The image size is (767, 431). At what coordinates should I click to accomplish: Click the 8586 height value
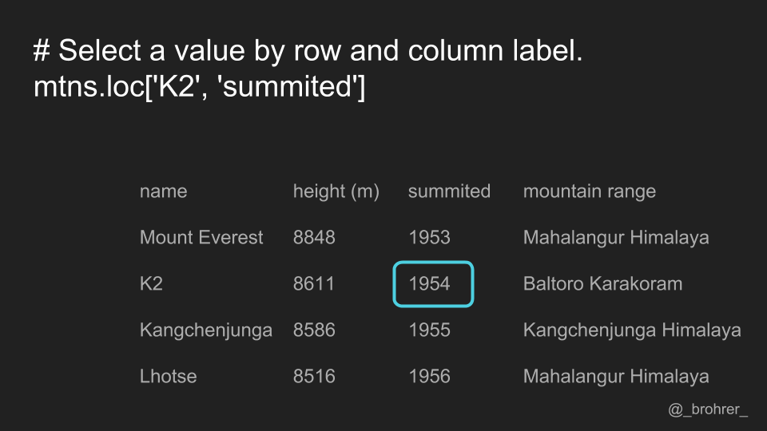click(314, 330)
